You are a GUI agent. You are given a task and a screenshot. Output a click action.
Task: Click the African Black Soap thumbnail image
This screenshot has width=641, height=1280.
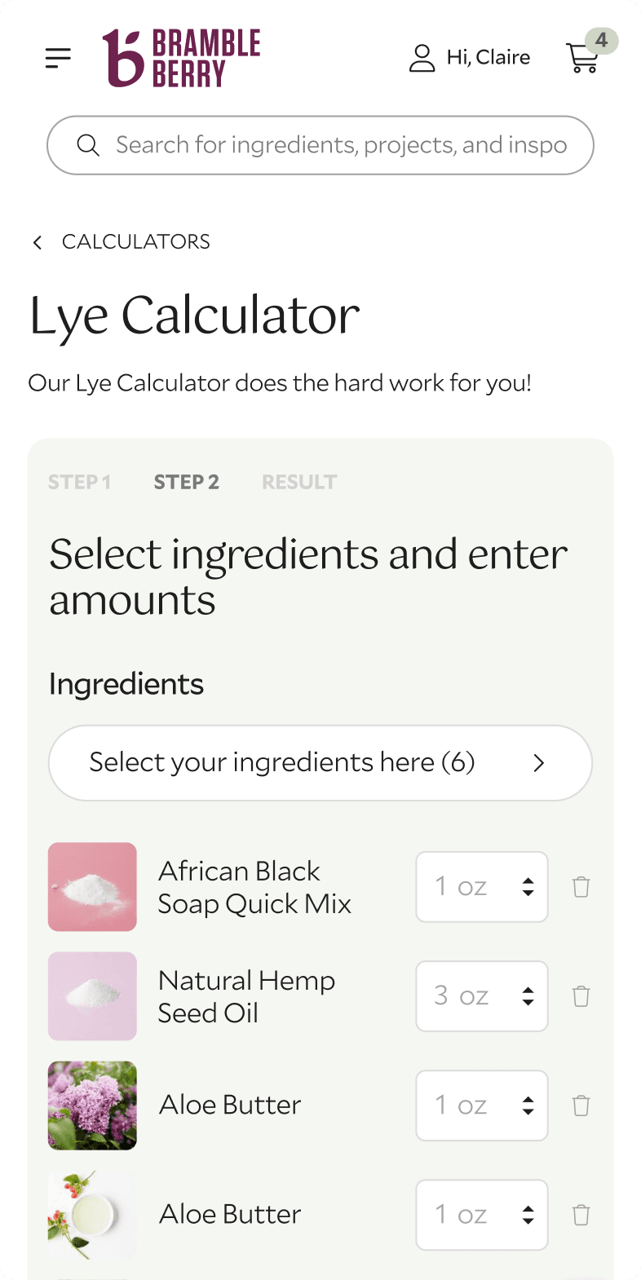coord(92,886)
